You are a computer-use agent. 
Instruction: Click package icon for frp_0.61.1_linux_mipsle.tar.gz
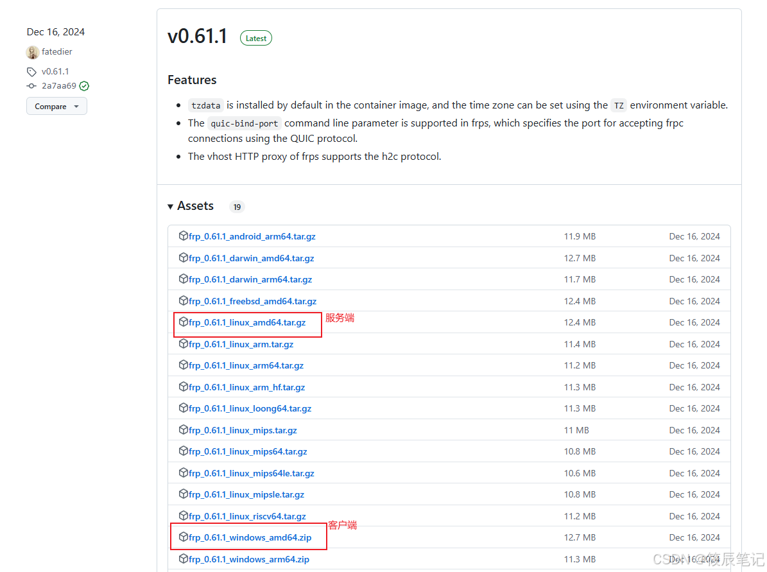click(x=184, y=494)
